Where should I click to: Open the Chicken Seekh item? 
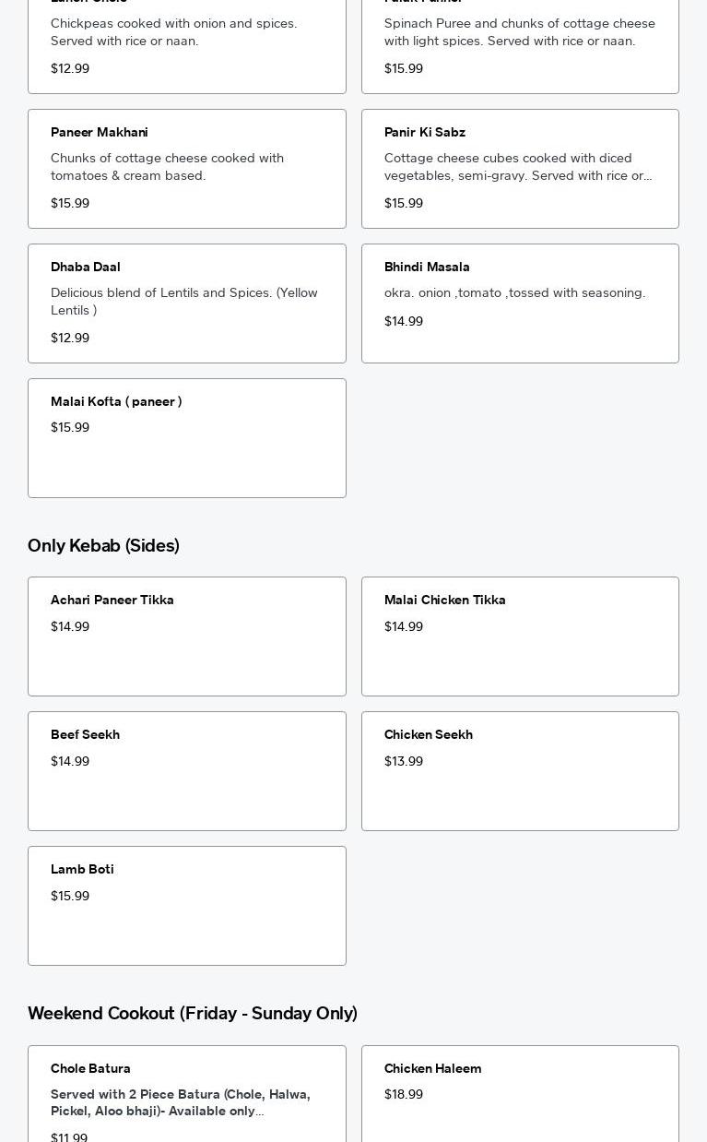520,771
